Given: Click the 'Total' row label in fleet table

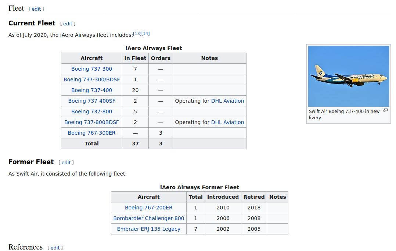Looking at the screenshot, I should 92,144.
